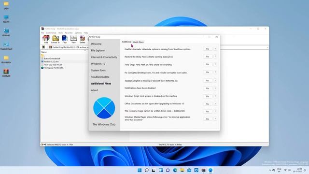
Task: Click the View icon in WinRAR toolbar
Action: [73, 39]
